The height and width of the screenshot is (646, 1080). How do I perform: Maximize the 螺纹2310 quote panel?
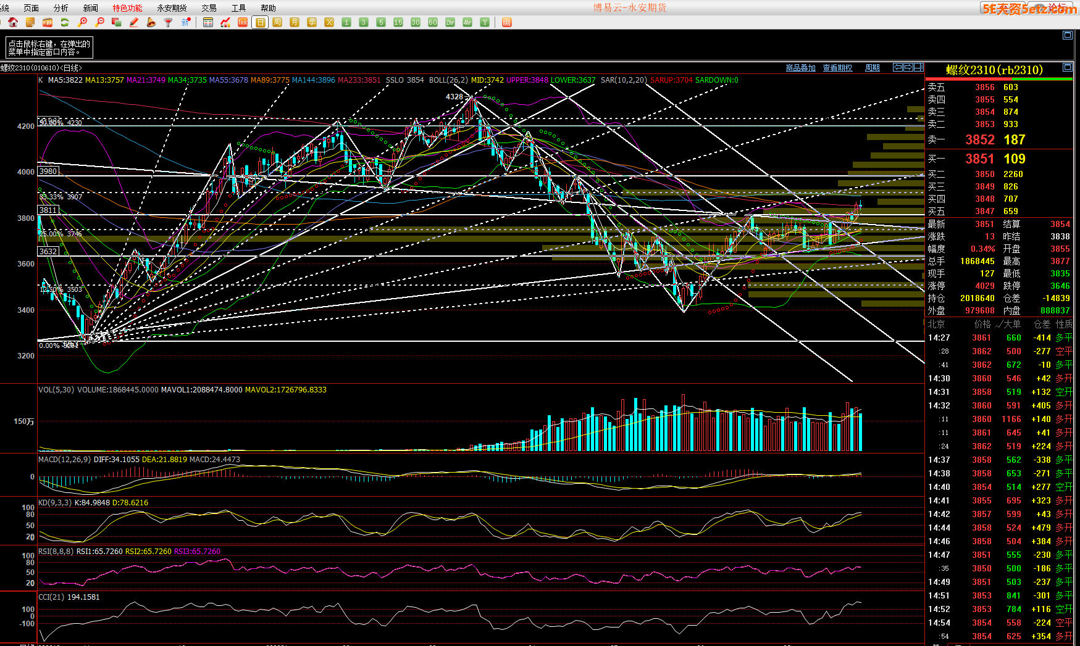tap(1067, 67)
